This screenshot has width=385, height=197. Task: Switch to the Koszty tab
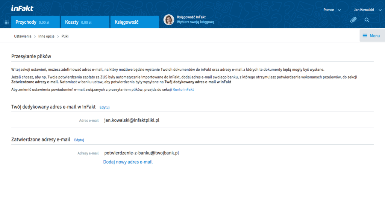(x=85, y=22)
